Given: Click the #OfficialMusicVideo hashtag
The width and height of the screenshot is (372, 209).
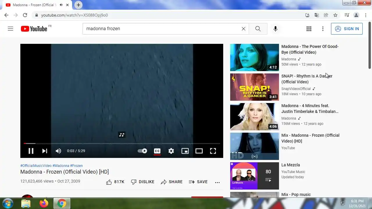Looking at the screenshot, I should tap(36, 166).
